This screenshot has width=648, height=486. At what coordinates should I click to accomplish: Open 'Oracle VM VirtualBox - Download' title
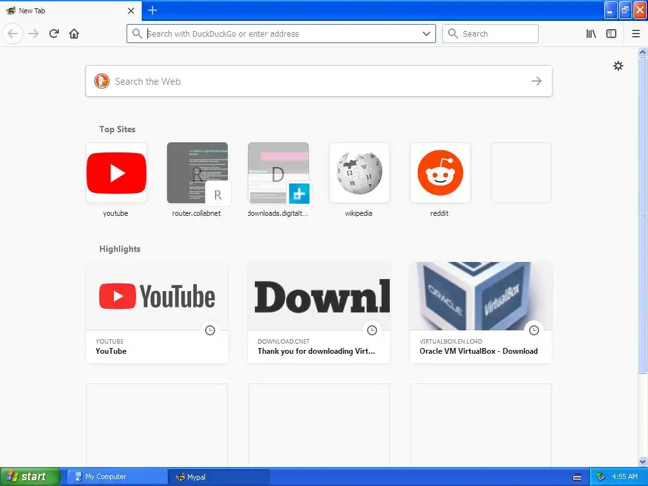478,351
